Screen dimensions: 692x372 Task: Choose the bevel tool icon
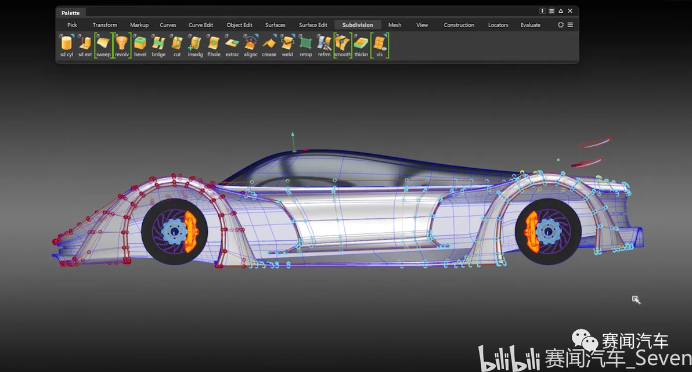tap(140, 43)
